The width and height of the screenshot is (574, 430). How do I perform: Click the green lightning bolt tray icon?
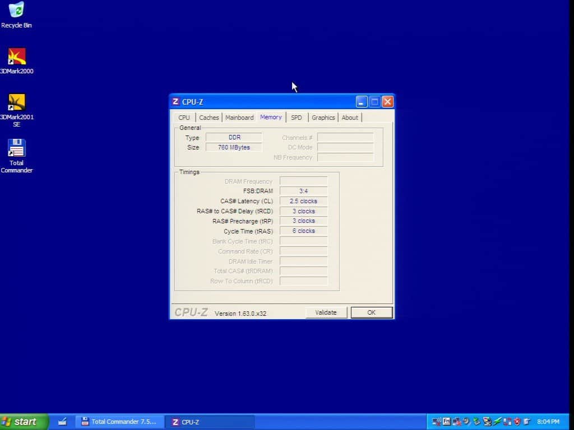pyautogui.click(x=497, y=422)
